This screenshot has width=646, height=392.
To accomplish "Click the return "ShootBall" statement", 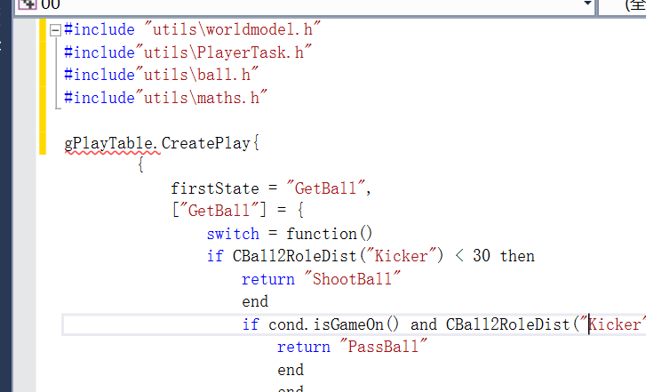I will point(321,279).
